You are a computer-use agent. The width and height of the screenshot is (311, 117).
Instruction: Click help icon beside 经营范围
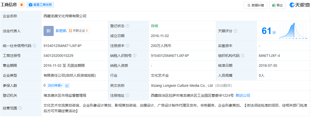pyautogui.click(x=20, y=108)
